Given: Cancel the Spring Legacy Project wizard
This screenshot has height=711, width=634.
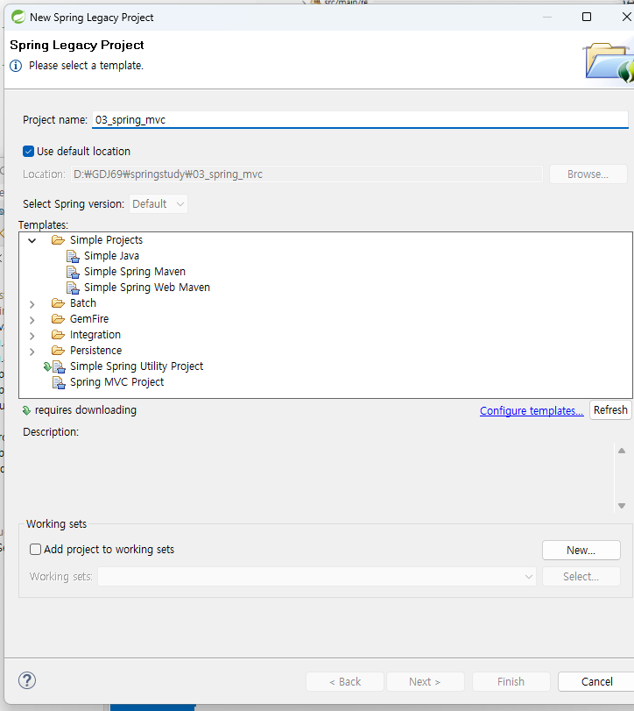Looking at the screenshot, I should point(596,681).
